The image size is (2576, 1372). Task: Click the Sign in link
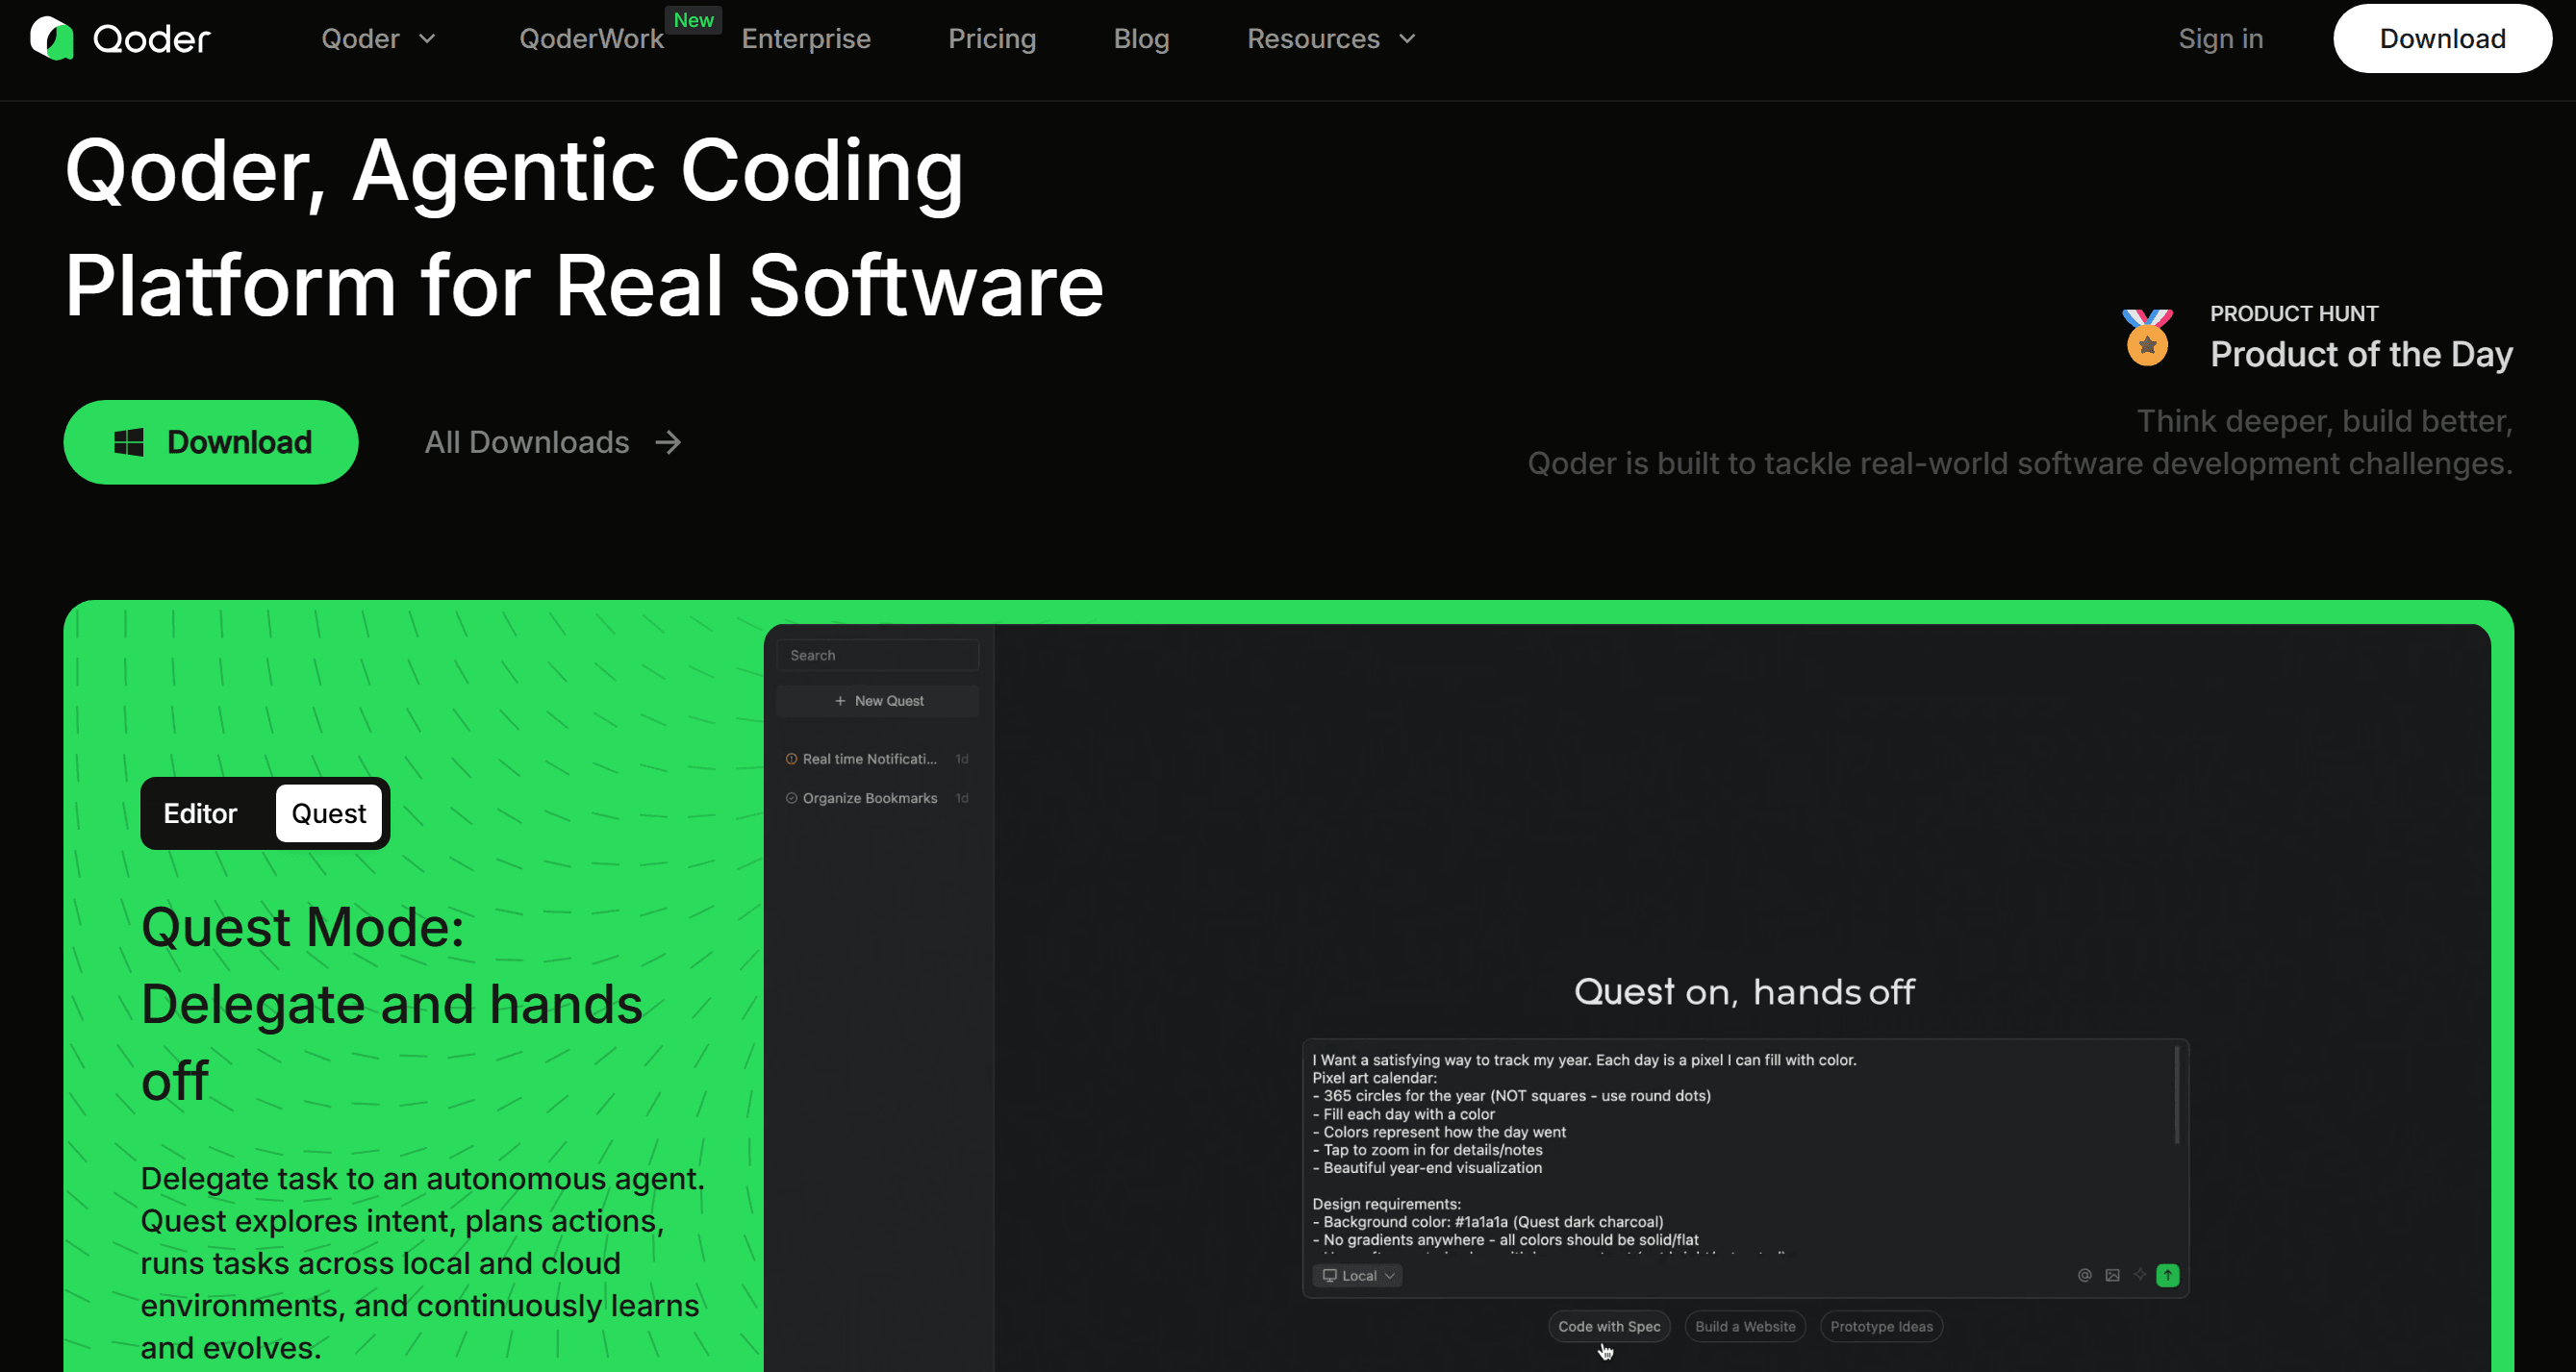coord(2220,39)
